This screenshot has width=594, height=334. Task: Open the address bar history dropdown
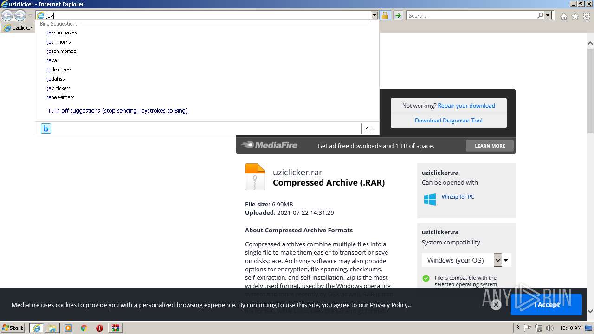click(x=374, y=15)
